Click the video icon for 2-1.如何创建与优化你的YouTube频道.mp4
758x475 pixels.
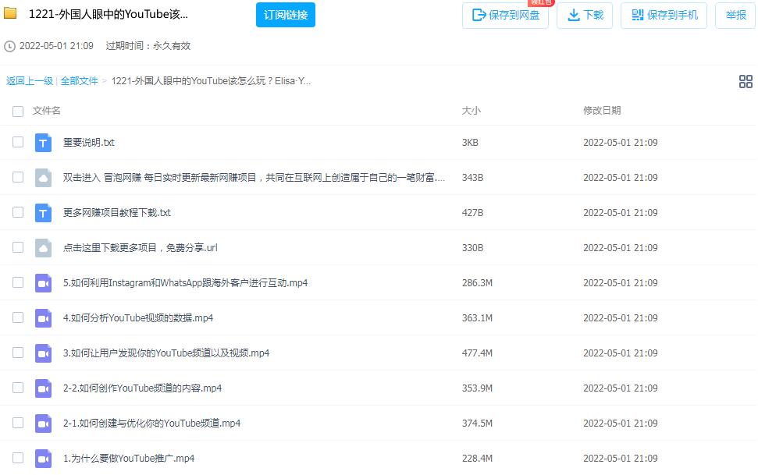pyautogui.click(x=44, y=424)
